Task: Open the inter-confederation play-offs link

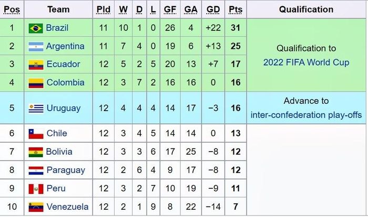Action: pos(306,115)
